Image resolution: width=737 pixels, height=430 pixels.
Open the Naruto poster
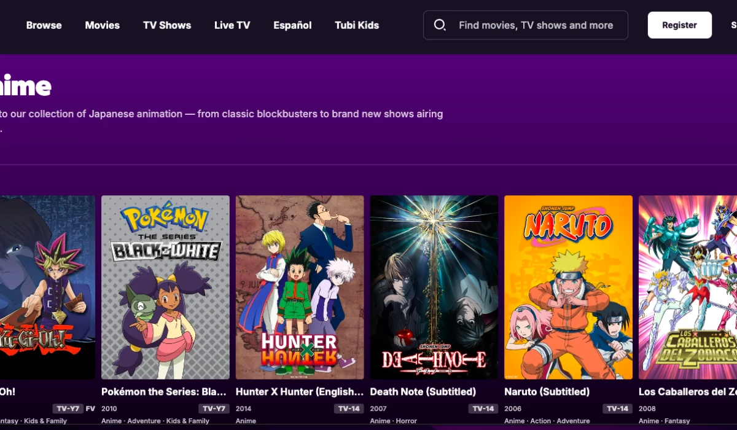pos(568,287)
